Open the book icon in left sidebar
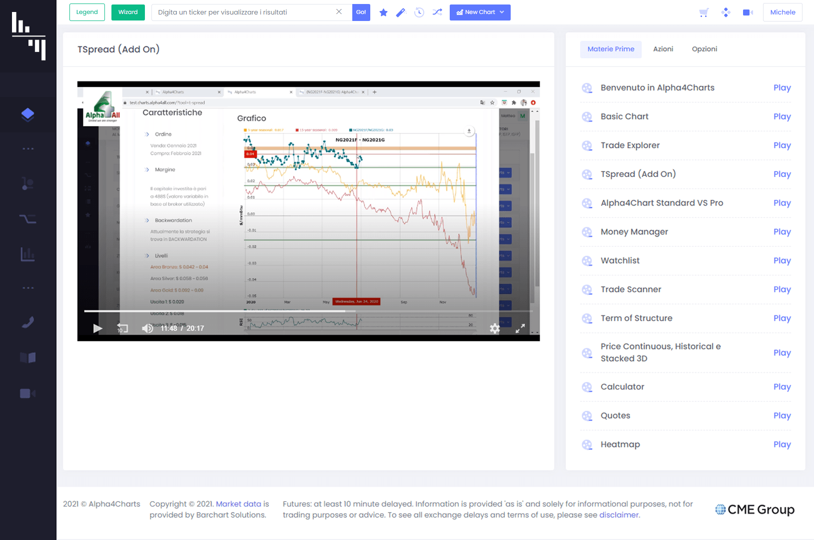Viewport: 814px width, 540px height. pyautogui.click(x=28, y=357)
